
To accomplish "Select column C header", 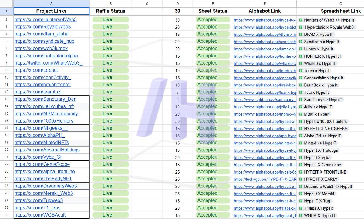I will coord(147,4).
